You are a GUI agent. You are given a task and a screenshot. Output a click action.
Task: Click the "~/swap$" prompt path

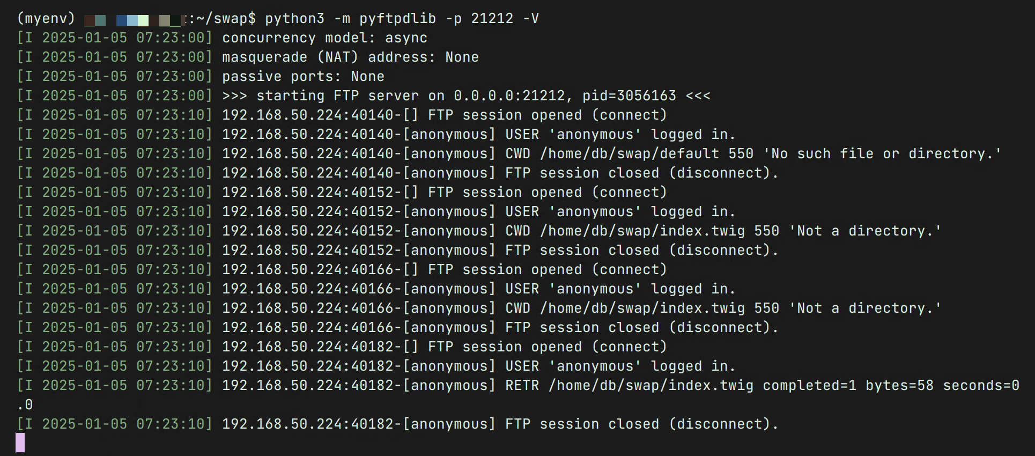pyautogui.click(x=226, y=18)
